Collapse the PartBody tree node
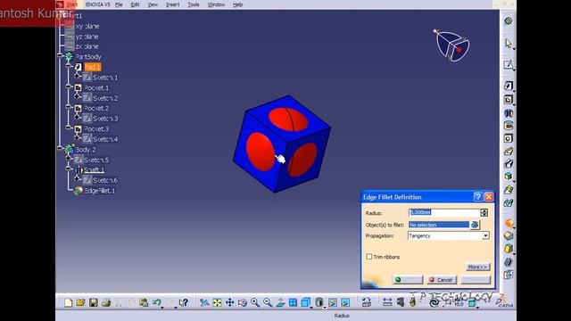 (60, 55)
